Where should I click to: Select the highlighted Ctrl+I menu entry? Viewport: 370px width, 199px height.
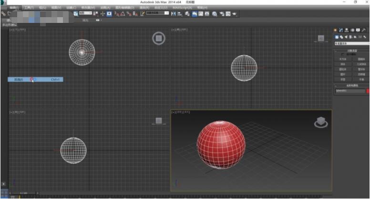35,79
